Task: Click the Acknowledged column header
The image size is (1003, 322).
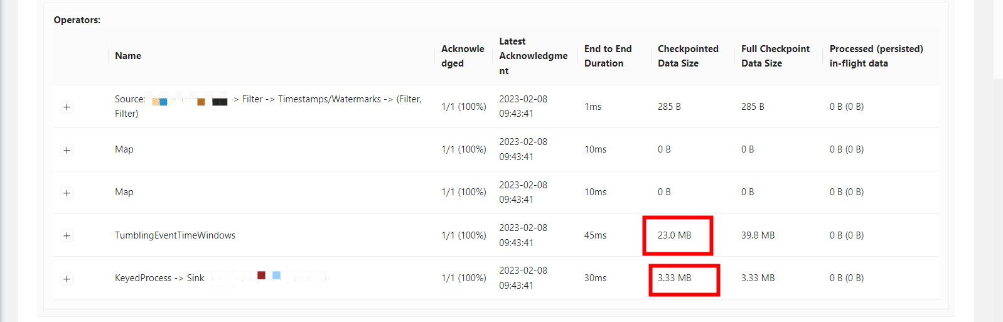Action: tap(463, 56)
